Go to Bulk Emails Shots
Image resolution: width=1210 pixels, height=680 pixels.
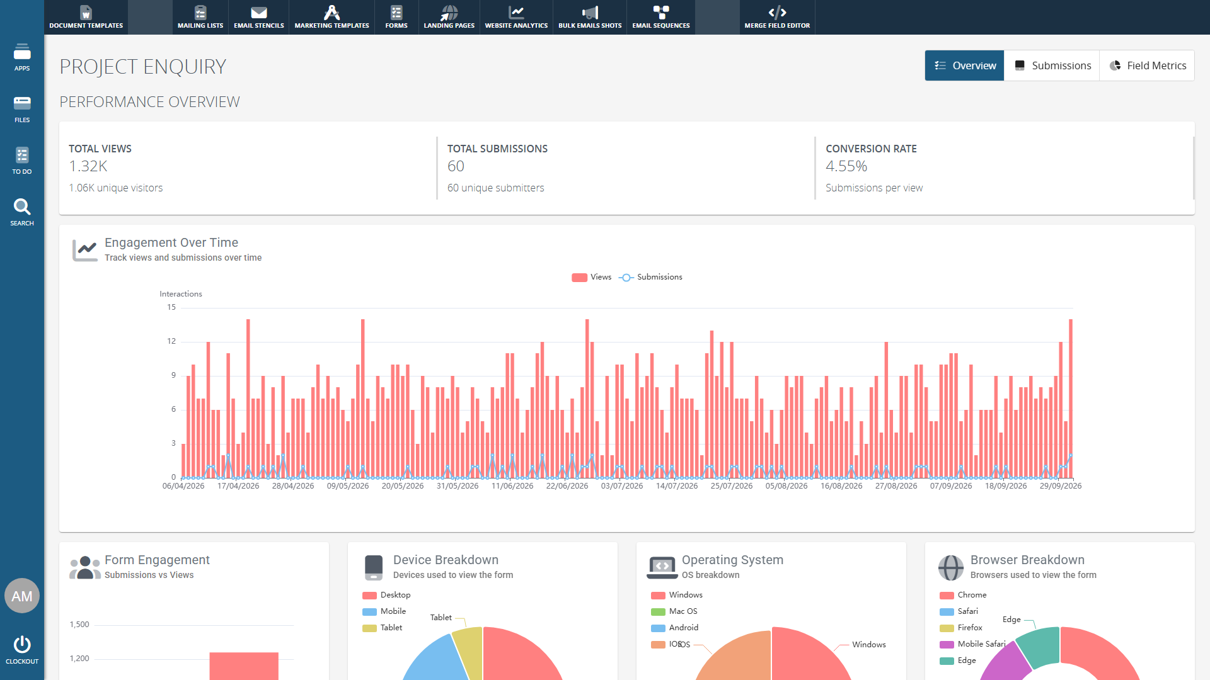590,17
